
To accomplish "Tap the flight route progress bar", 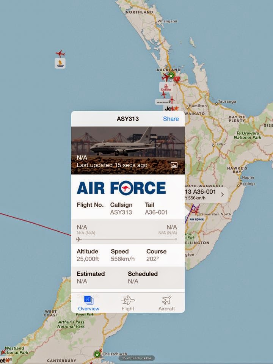I will [127, 239].
